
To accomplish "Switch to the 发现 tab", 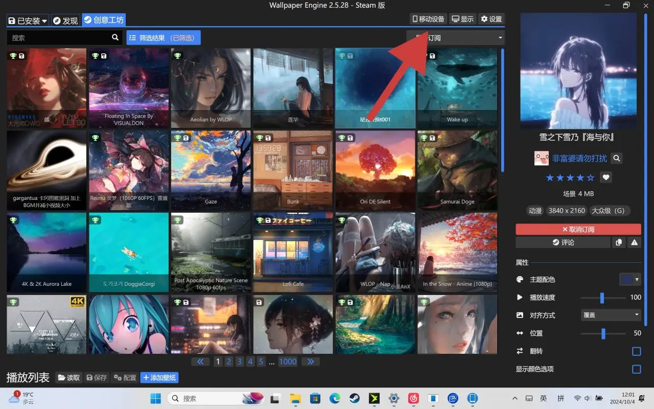I will pos(65,20).
